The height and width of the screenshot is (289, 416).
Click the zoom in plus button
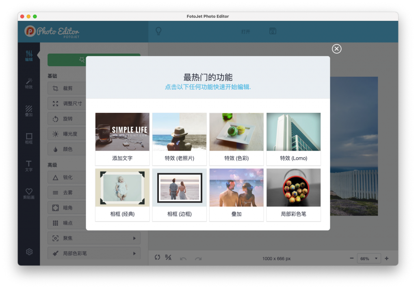coord(387,258)
